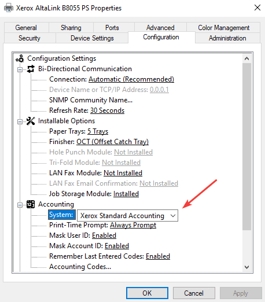Collapse the Bi-Directional Communication tree node
Image resolution: width=265 pixels, height=302 pixels.
[x=20, y=69]
